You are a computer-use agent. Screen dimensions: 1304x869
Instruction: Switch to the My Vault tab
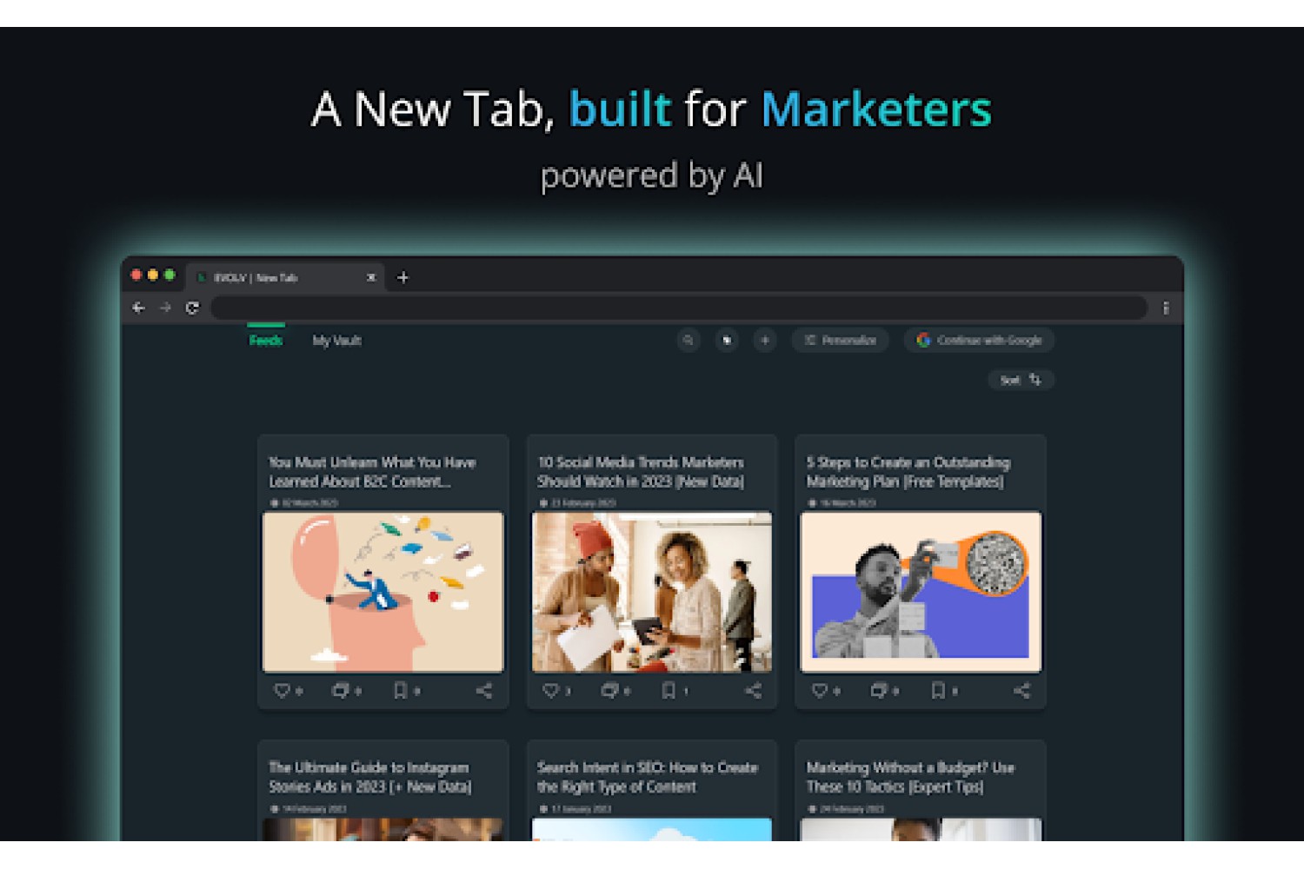point(336,341)
